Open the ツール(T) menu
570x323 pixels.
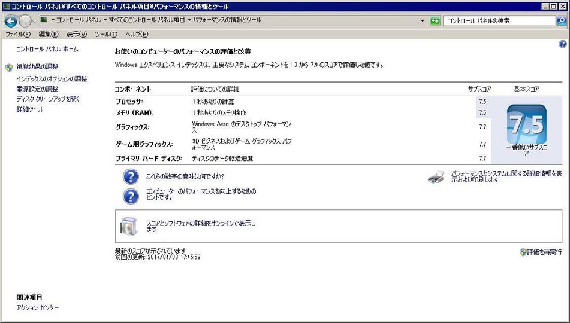click(x=106, y=34)
